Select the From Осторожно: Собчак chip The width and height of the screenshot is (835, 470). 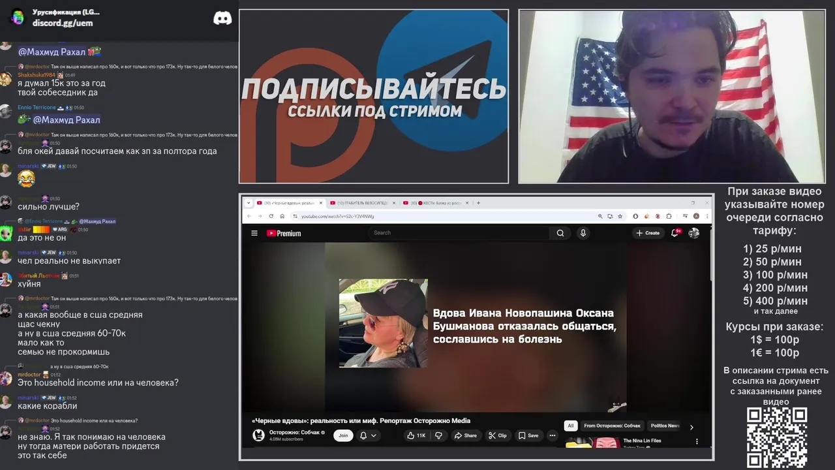(612, 426)
